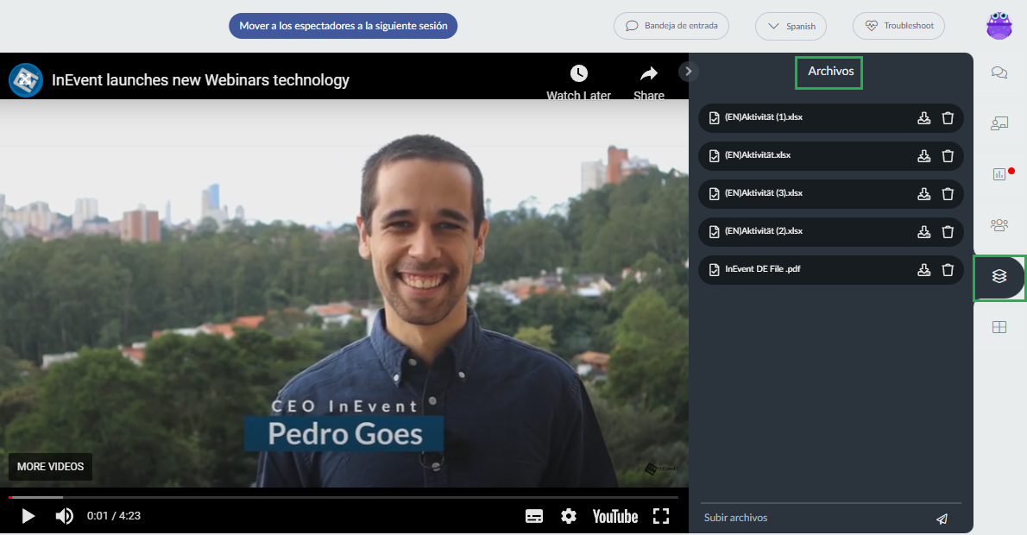The width and height of the screenshot is (1027, 535).
Task: Delete the (EN)Aktivität (1).xlsx file
Action: pyautogui.click(x=947, y=118)
